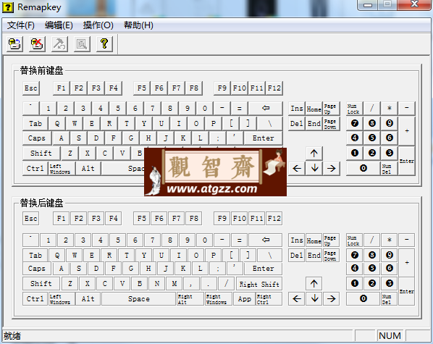Click Right Alt key on 替换后键盘

[190, 299]
